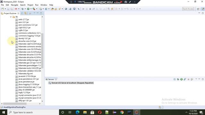The image size is (205, 115).
Task: Click the New Servlet toolbar icon
Action: 46,9
